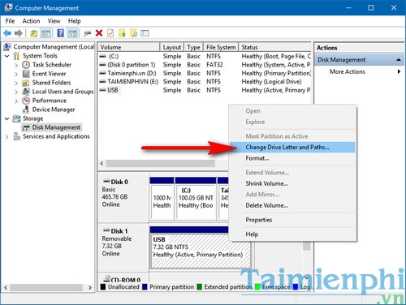Screen dimensions: 406x305
Task: Select Disk Management in the tree
Action: click(x=56, y=127)
